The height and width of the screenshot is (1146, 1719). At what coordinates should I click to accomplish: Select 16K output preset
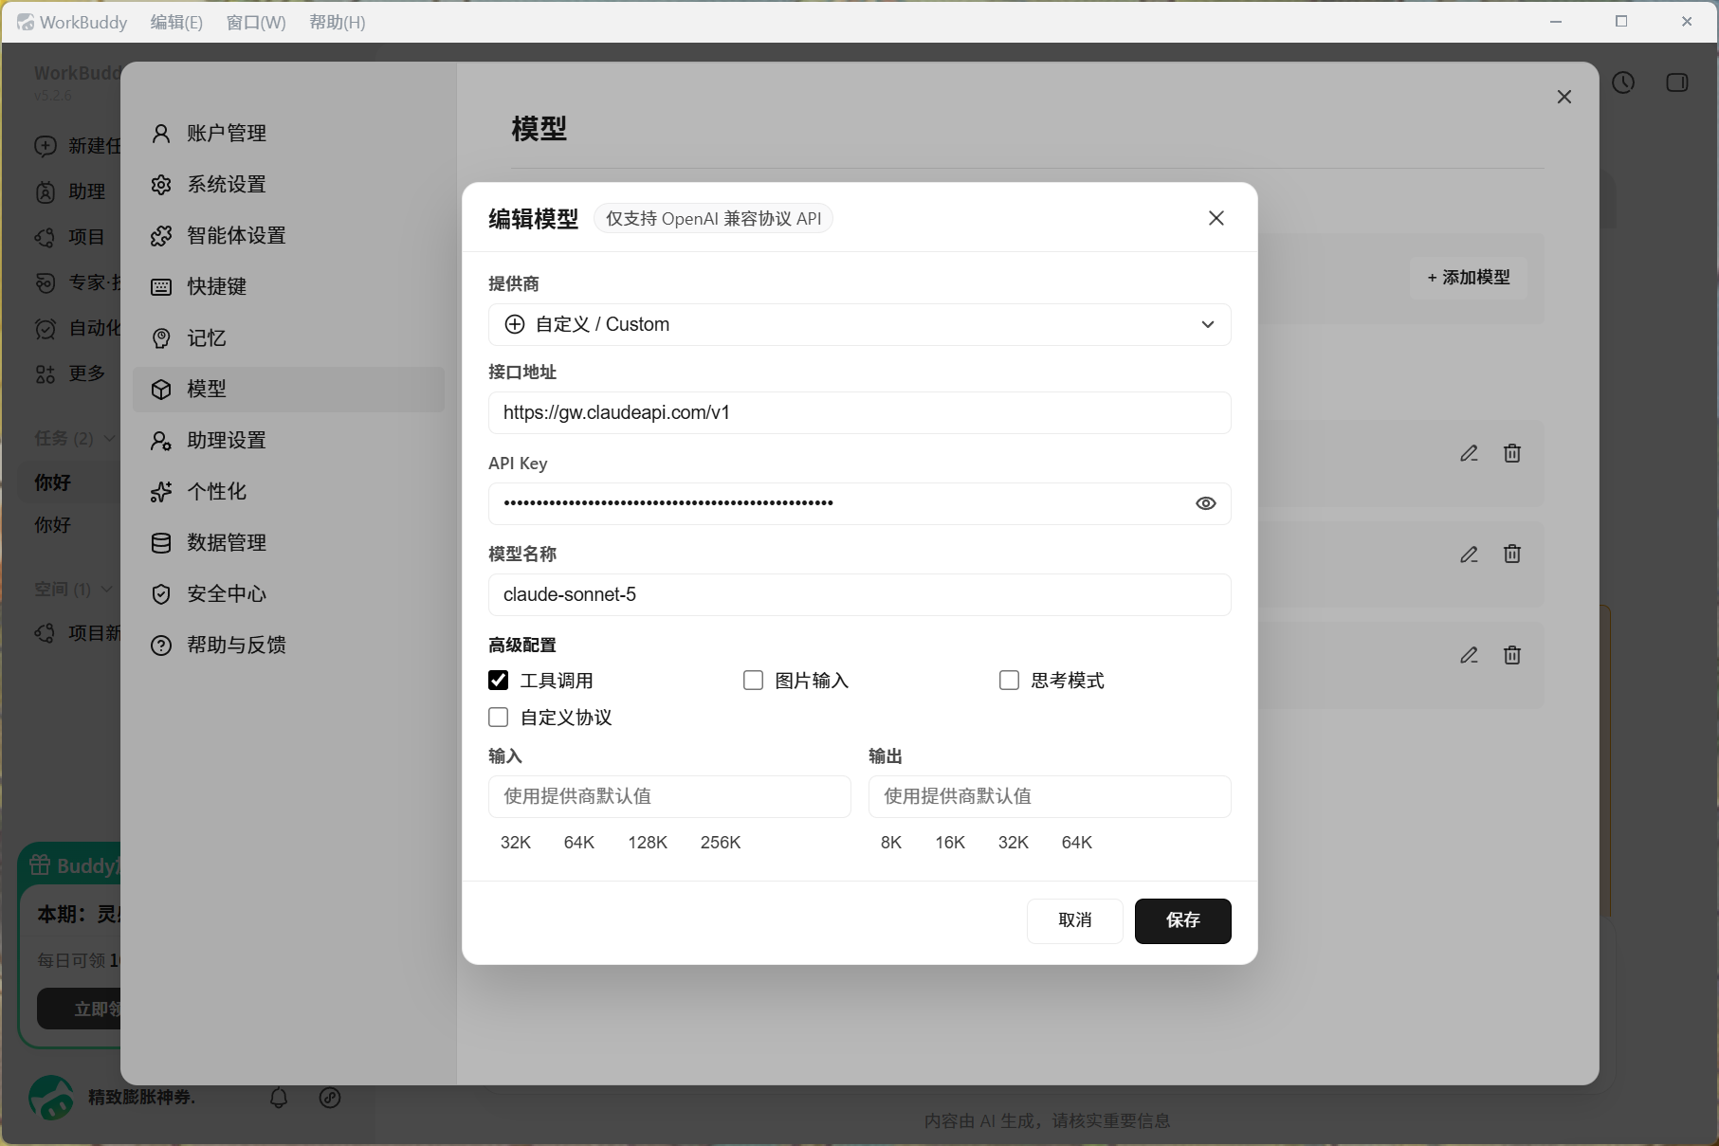pyautogui.click(x=950, y=843)
